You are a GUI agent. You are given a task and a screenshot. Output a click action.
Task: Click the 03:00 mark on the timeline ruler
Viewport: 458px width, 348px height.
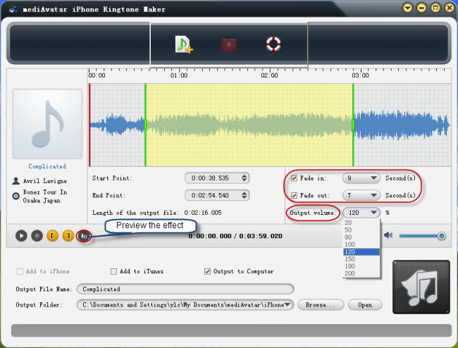pos(361,75)
